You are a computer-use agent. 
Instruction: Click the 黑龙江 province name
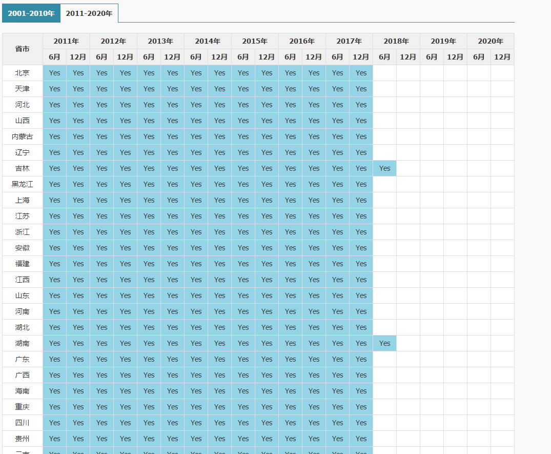(x=22, y=184)
